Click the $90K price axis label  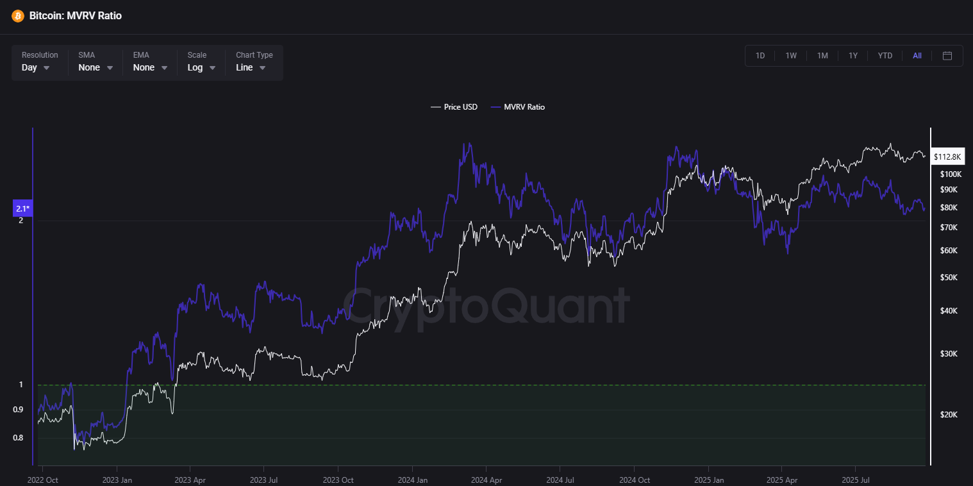(x=948, y=190)
